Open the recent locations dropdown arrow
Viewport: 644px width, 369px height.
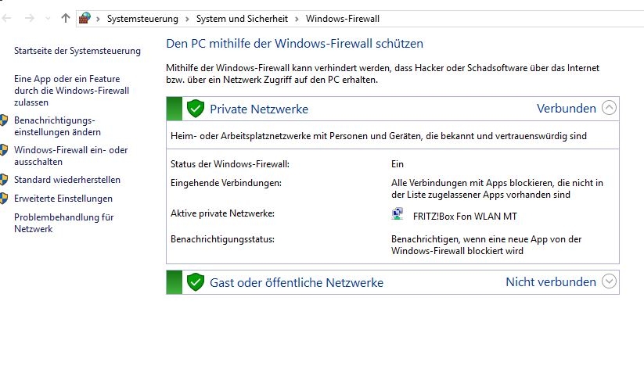48,18
